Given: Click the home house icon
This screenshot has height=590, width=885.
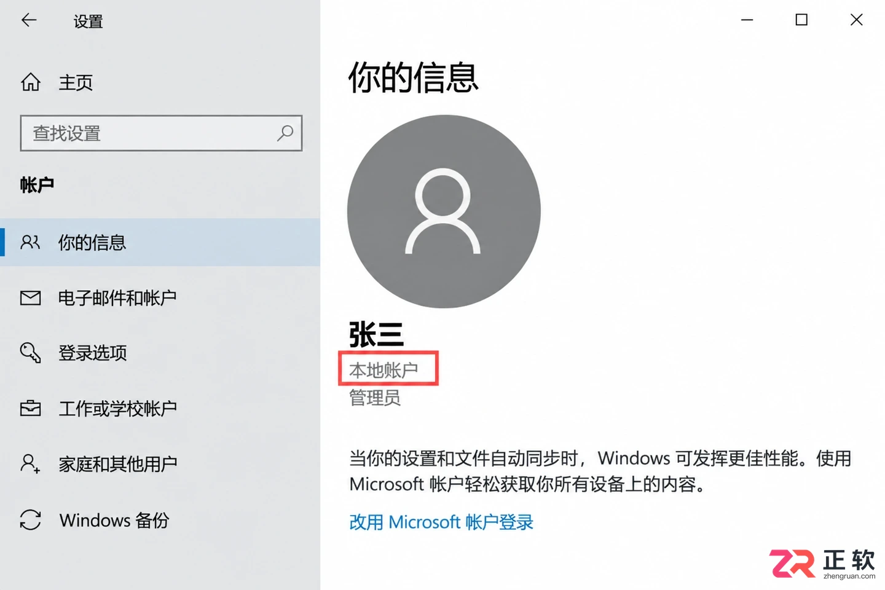Looking at the screenshot, I should tap(30, 82).
